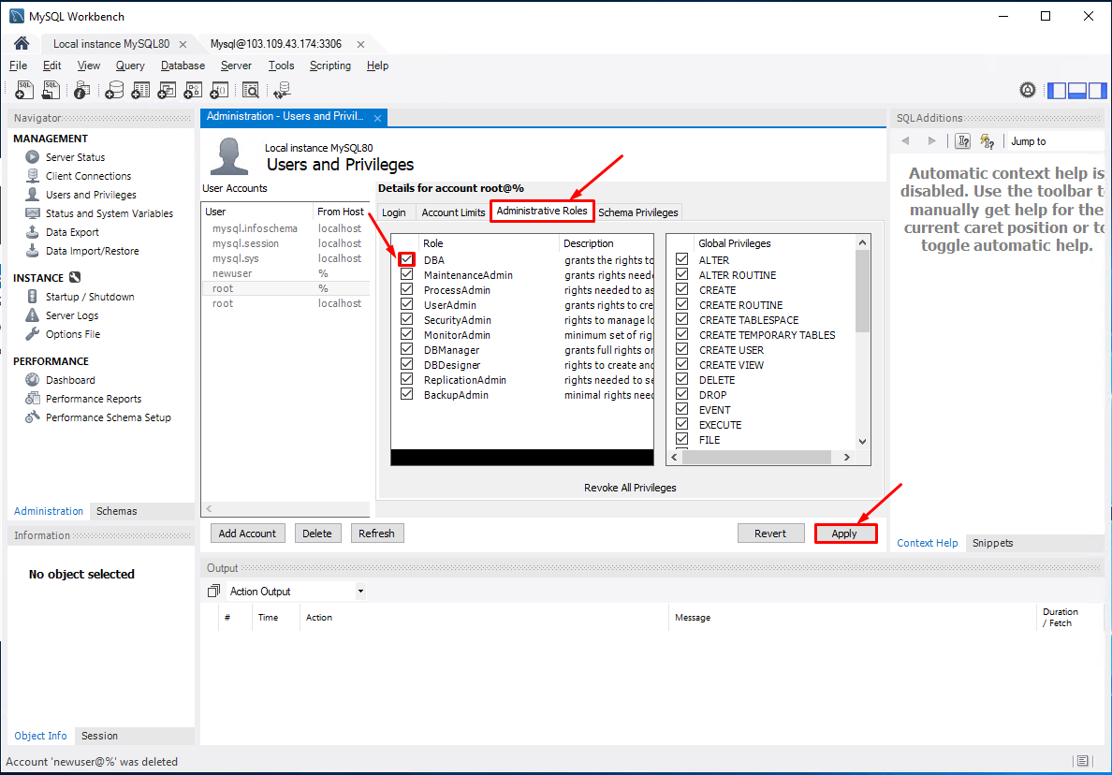Screen dimensions: 1112x775
Task: Click the Add Account button
Action: pyautogui.click(x=247, y=534)
